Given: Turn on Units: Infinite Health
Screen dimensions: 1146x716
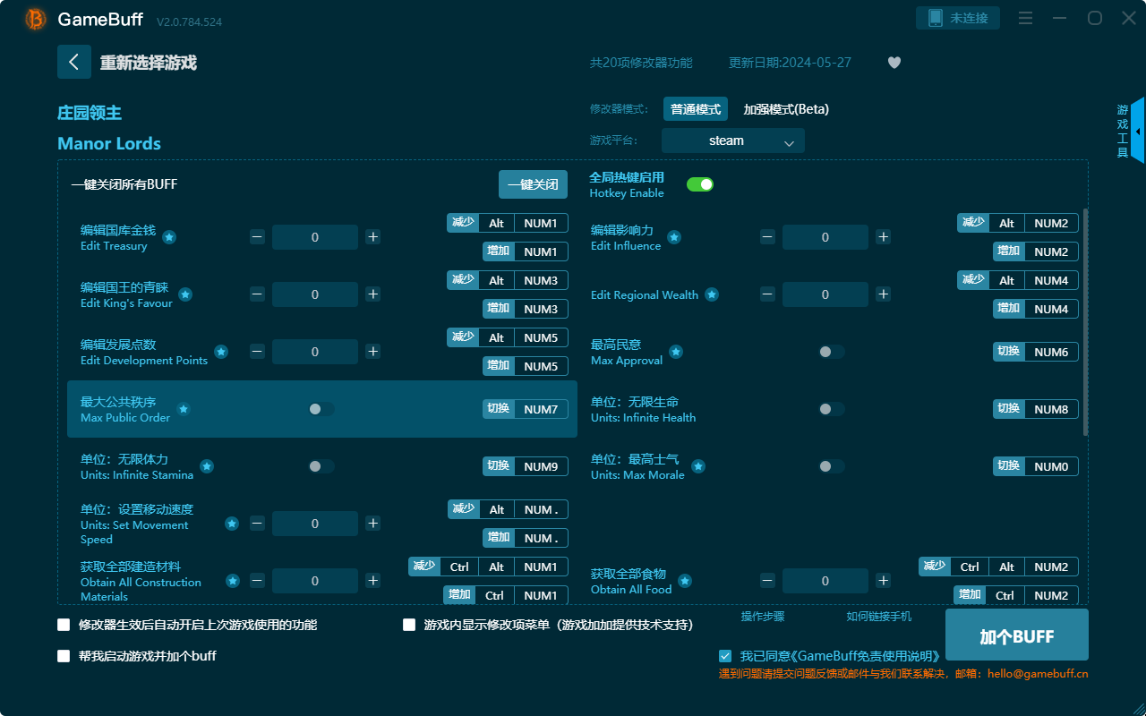Looking at the screenshot, I should point(832,409).
